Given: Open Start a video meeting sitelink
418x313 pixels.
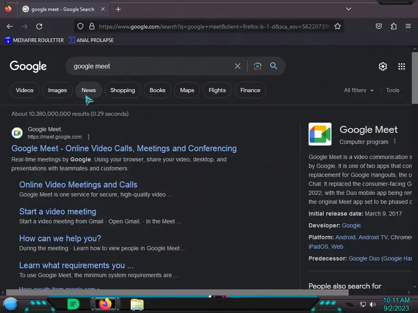Looking at the screenshot, I should [x=58, y=212].
